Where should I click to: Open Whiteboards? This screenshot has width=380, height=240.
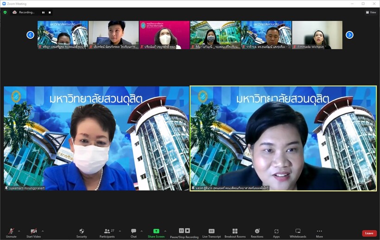(298, 233)
